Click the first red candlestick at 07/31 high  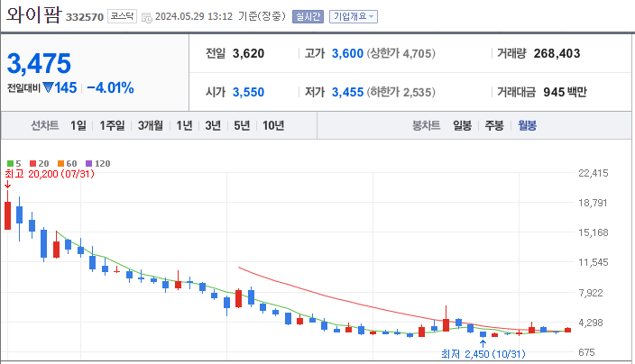pos(8,215)
